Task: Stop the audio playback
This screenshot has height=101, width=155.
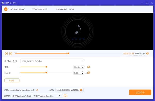Action: (11, 53)
